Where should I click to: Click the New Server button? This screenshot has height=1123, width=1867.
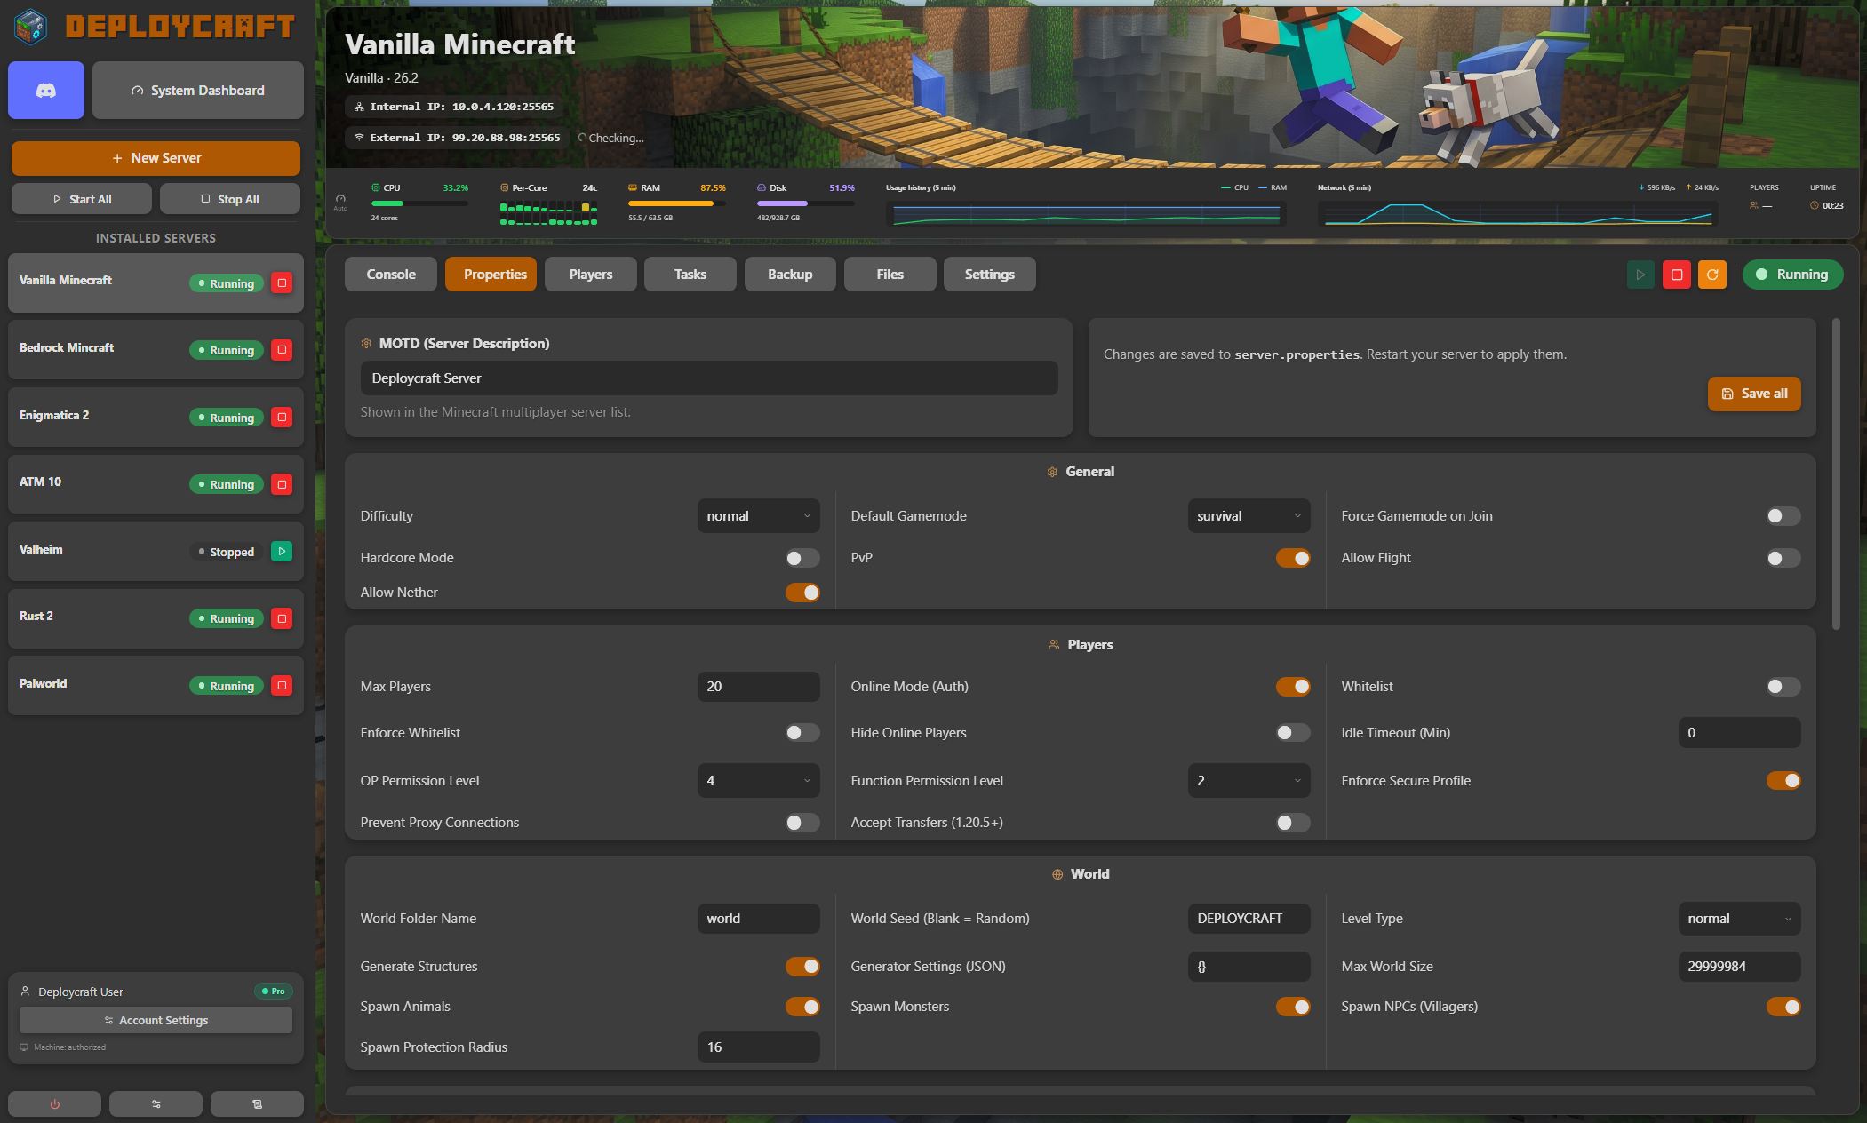pyautogui.click(x=156, y=158)
